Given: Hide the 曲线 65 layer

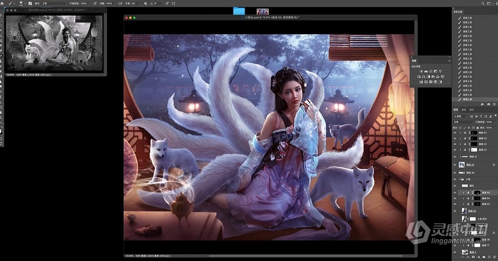Looking at the screenshot, I should tap(455, 192).
